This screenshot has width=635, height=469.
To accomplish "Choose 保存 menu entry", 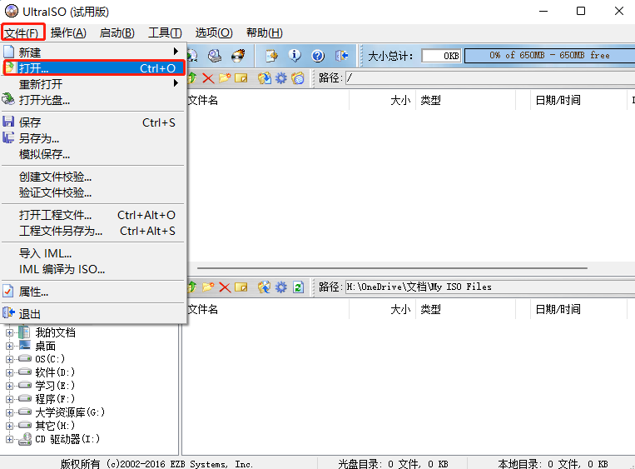I will (93, 122).
